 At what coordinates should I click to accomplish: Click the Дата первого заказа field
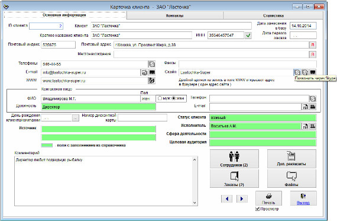303,36
